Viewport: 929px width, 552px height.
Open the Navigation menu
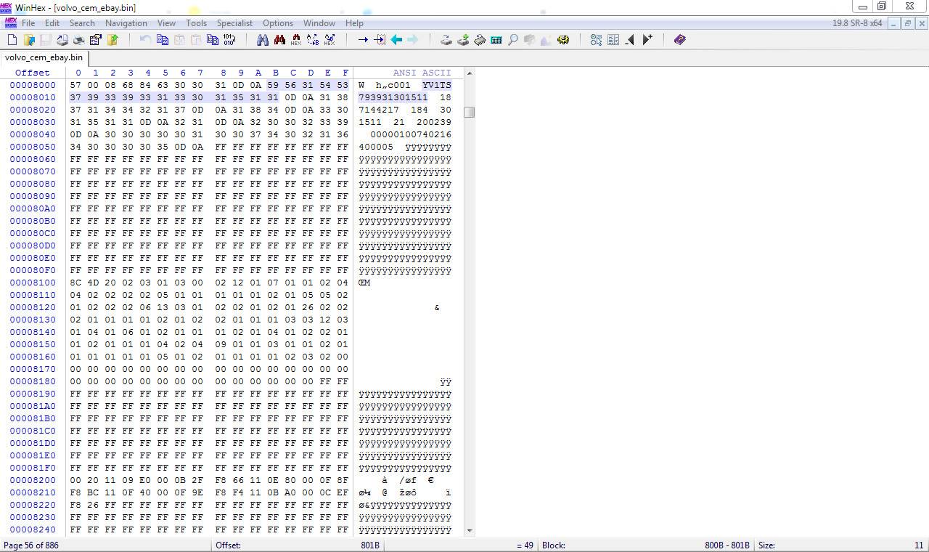[x=126, y=23]
